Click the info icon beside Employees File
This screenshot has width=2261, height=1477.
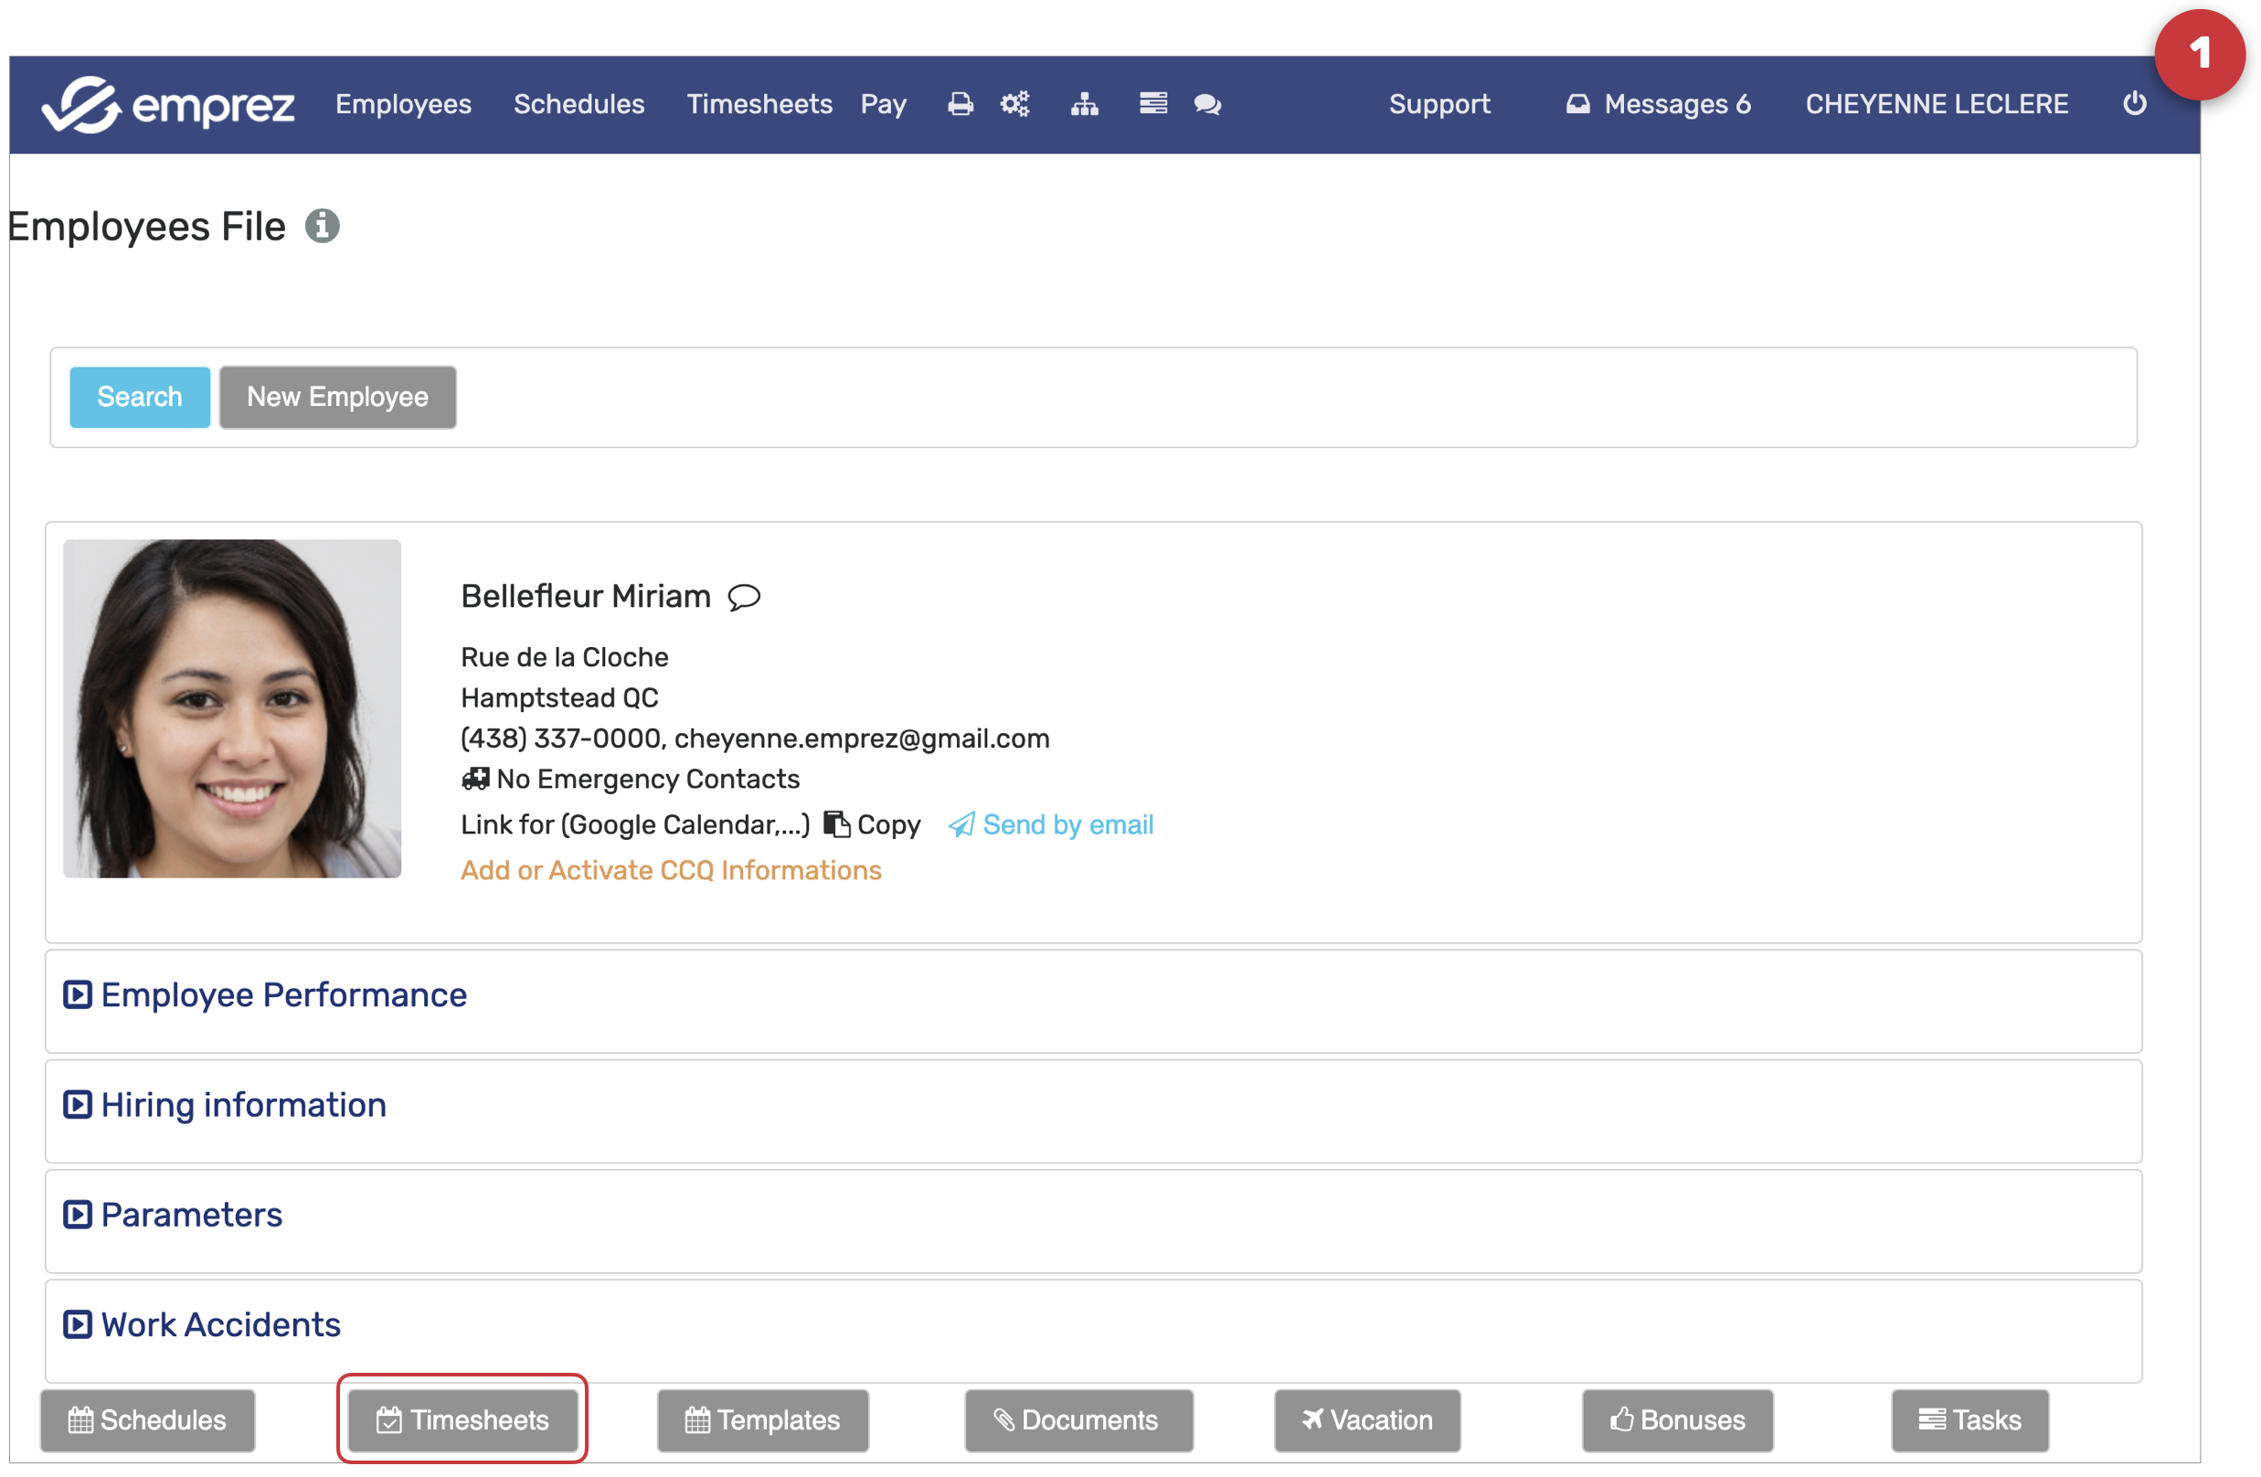(x=322, y=226)
